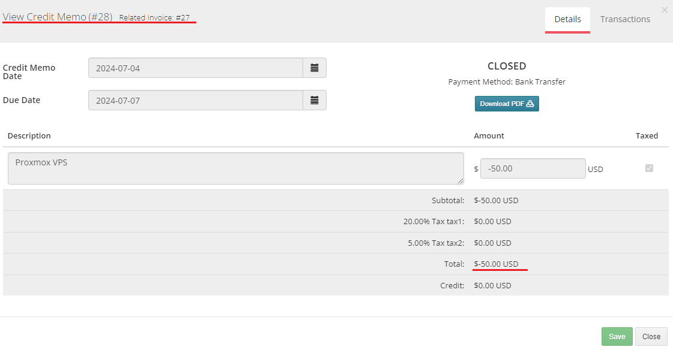Screen dimensions: 673x350
Task: Click the Credit Memo Date label
Action: click(x=29, y=72)
